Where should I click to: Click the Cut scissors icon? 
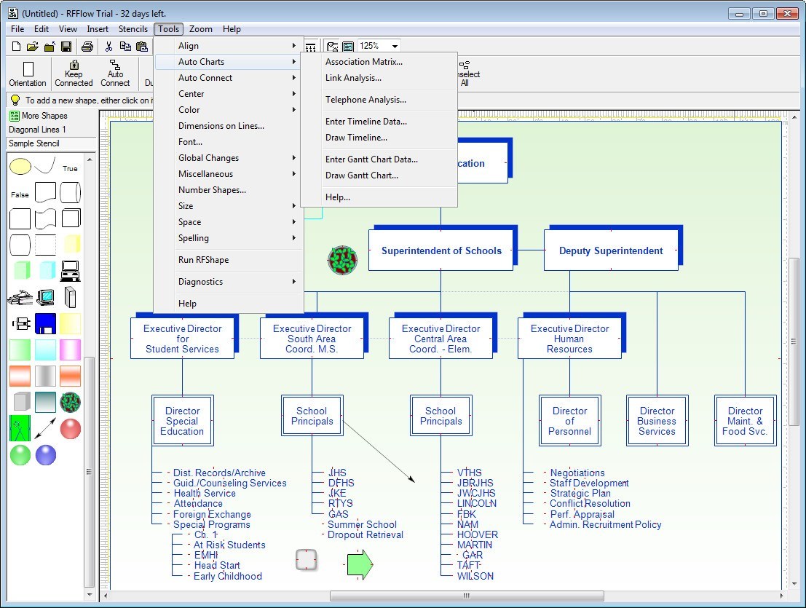(108, 47)
